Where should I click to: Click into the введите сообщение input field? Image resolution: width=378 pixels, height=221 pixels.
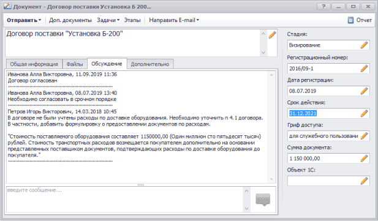click(124, 200)
